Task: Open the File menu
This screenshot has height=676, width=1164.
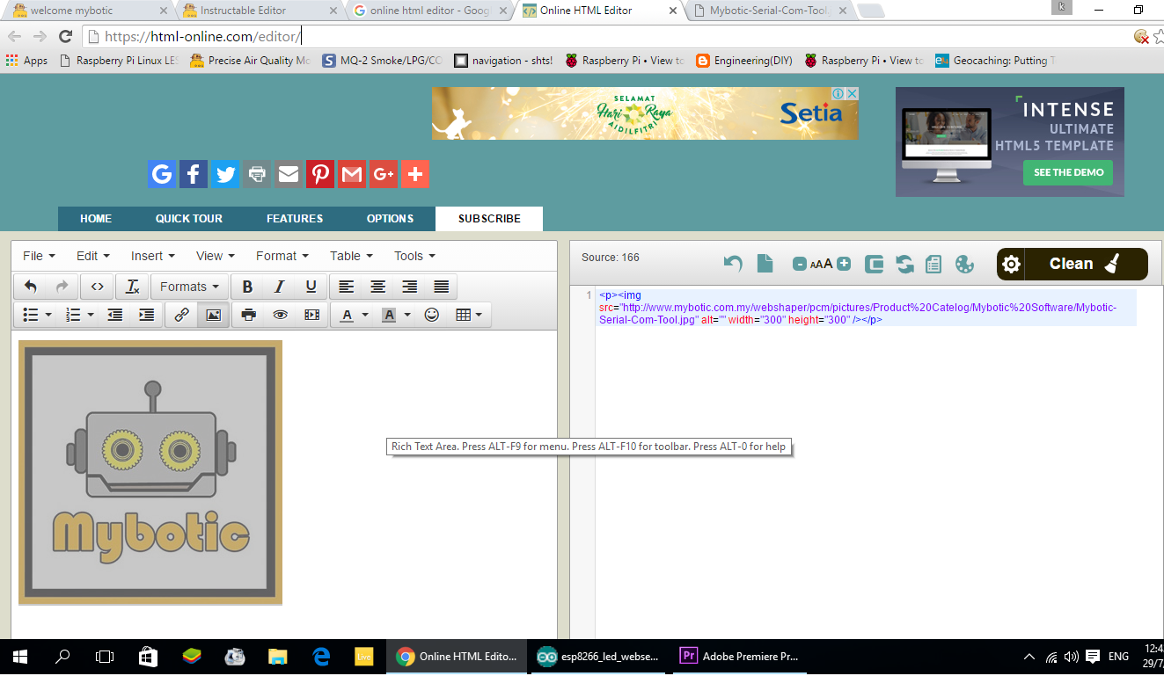Action: click(x=39, y=256)
